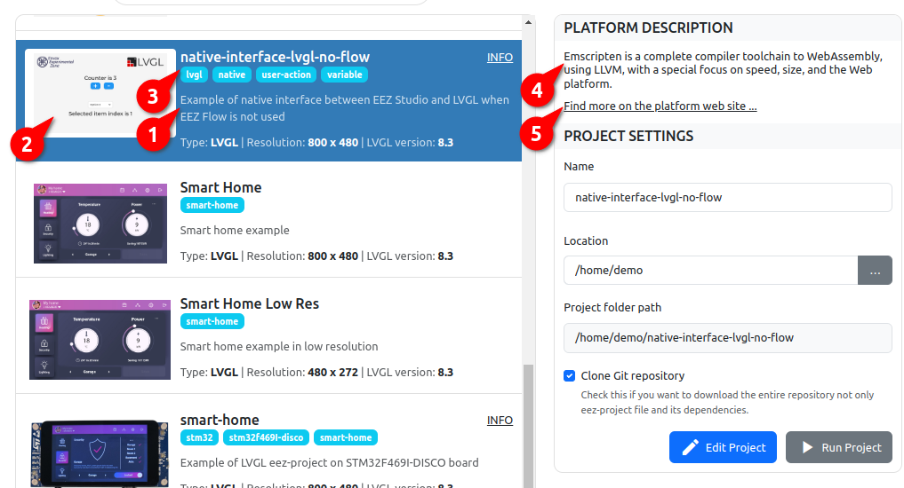Open INFO link for native-interface-lvgl-no-flow
The width and height of the screenshot is (904, 488).
(x=500, y=58)
